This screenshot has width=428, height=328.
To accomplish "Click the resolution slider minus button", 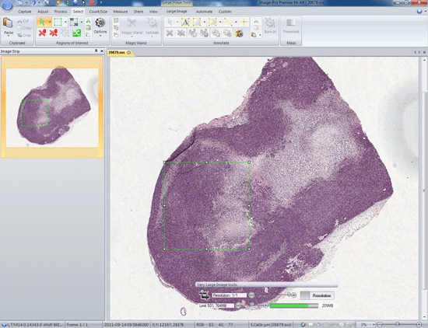I will pyautogui.click(x=251, y=295).
